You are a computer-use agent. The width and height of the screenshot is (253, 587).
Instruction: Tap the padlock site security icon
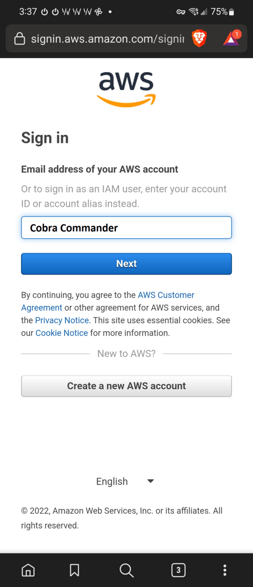pos(19,38)
